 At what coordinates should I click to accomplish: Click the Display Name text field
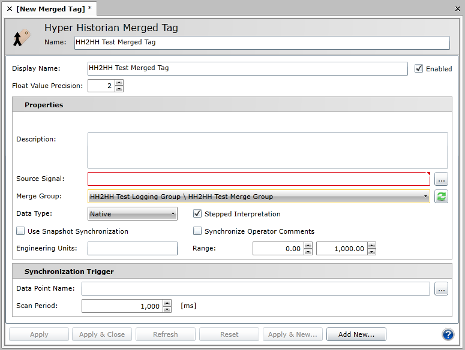click(x=247, y=68)
